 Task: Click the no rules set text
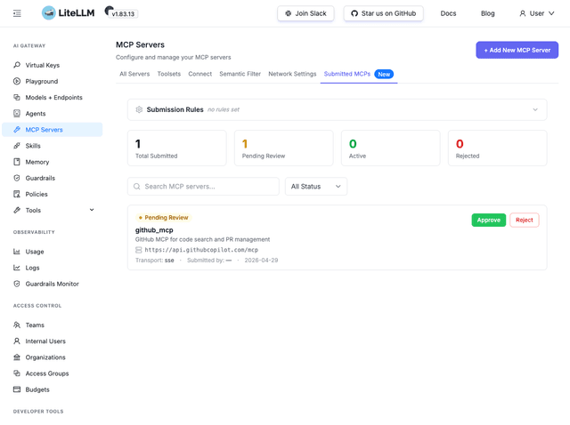point(224,109)
